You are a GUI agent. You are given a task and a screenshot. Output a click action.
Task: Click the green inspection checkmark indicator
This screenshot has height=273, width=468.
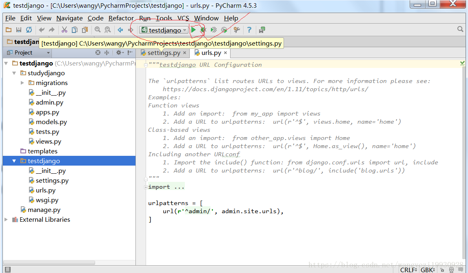(462, 63)
